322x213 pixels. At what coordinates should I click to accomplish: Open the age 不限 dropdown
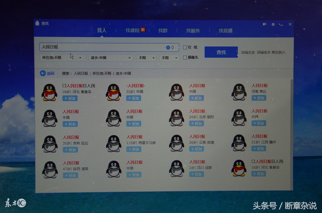[146, 58]
